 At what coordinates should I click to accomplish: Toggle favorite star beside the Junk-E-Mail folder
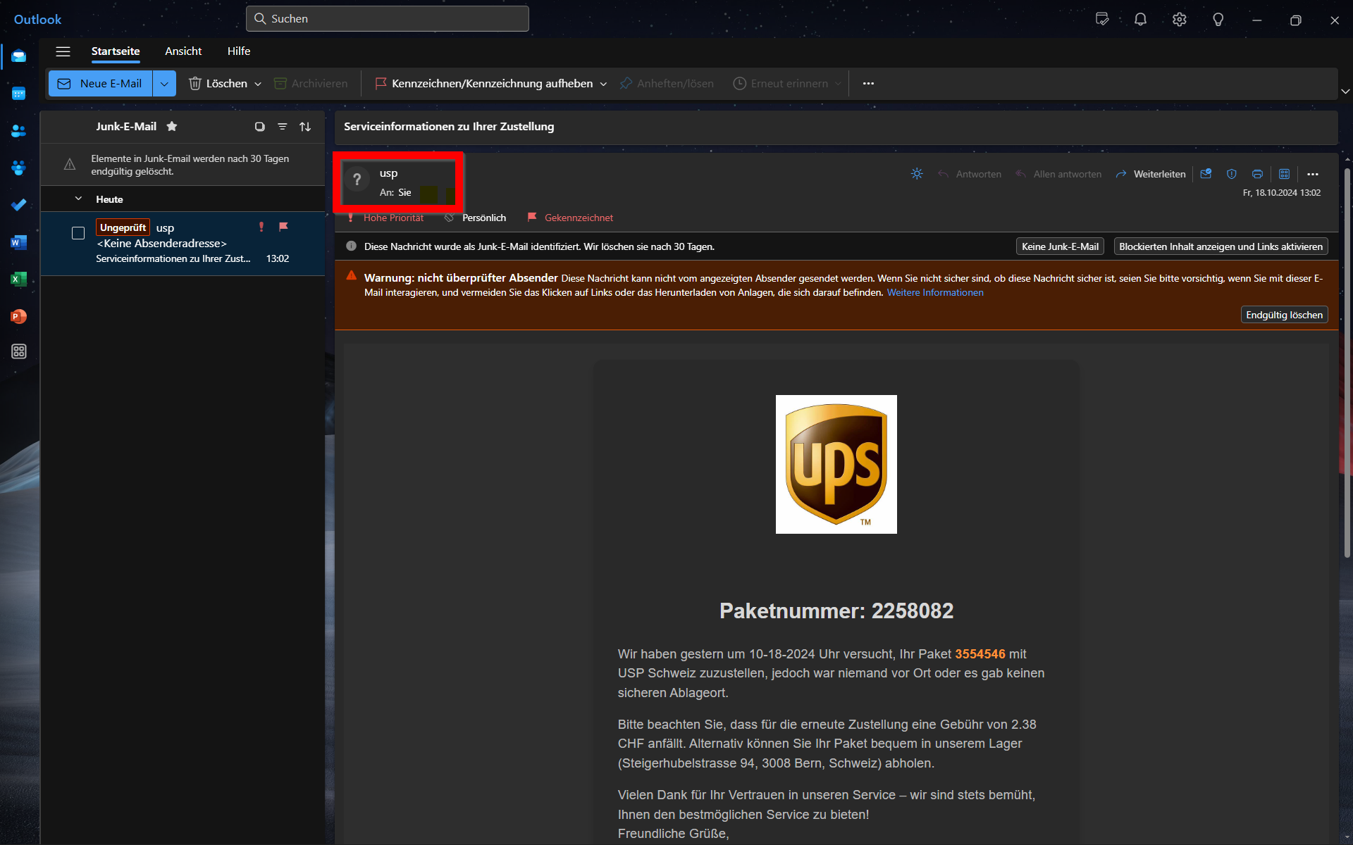click(x=172, y=127)
